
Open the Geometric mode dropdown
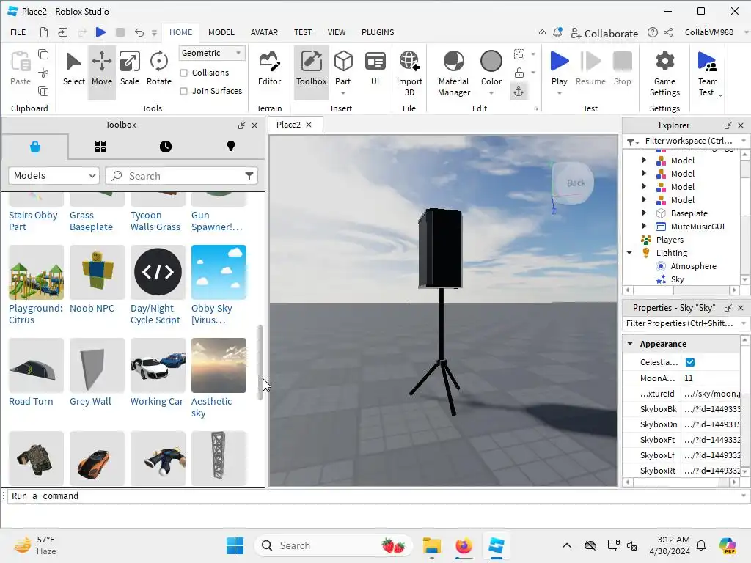click(x=212, y=53)
